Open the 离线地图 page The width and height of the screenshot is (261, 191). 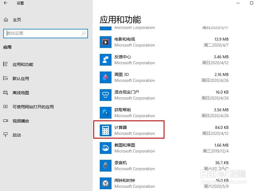point(21,93)
